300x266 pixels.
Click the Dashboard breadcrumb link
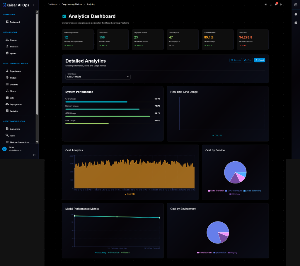[52, 4]
